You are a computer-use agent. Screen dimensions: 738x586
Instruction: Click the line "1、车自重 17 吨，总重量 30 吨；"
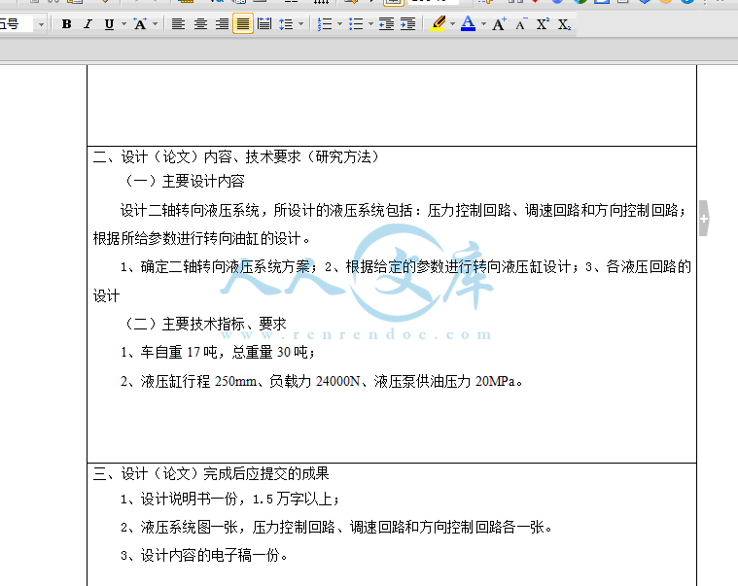218,352
